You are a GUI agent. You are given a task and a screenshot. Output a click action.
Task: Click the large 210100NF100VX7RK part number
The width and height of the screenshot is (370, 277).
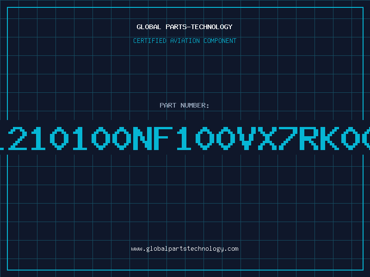tap(185, 138)
